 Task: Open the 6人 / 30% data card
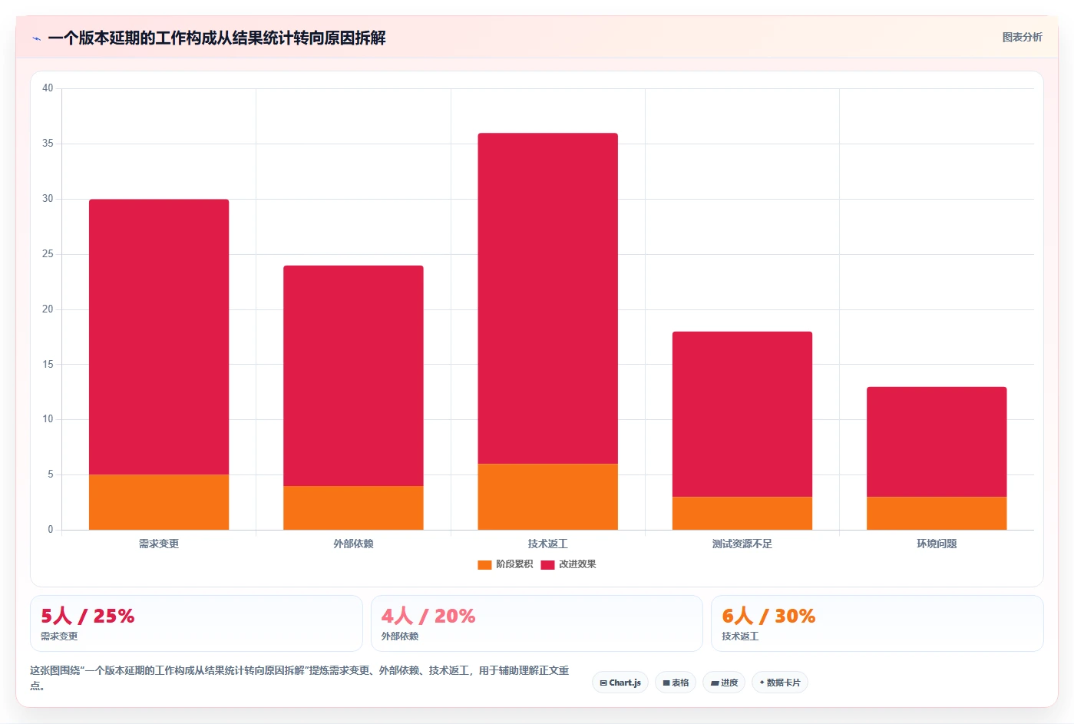pyautogui.click(x=877, y=623)
